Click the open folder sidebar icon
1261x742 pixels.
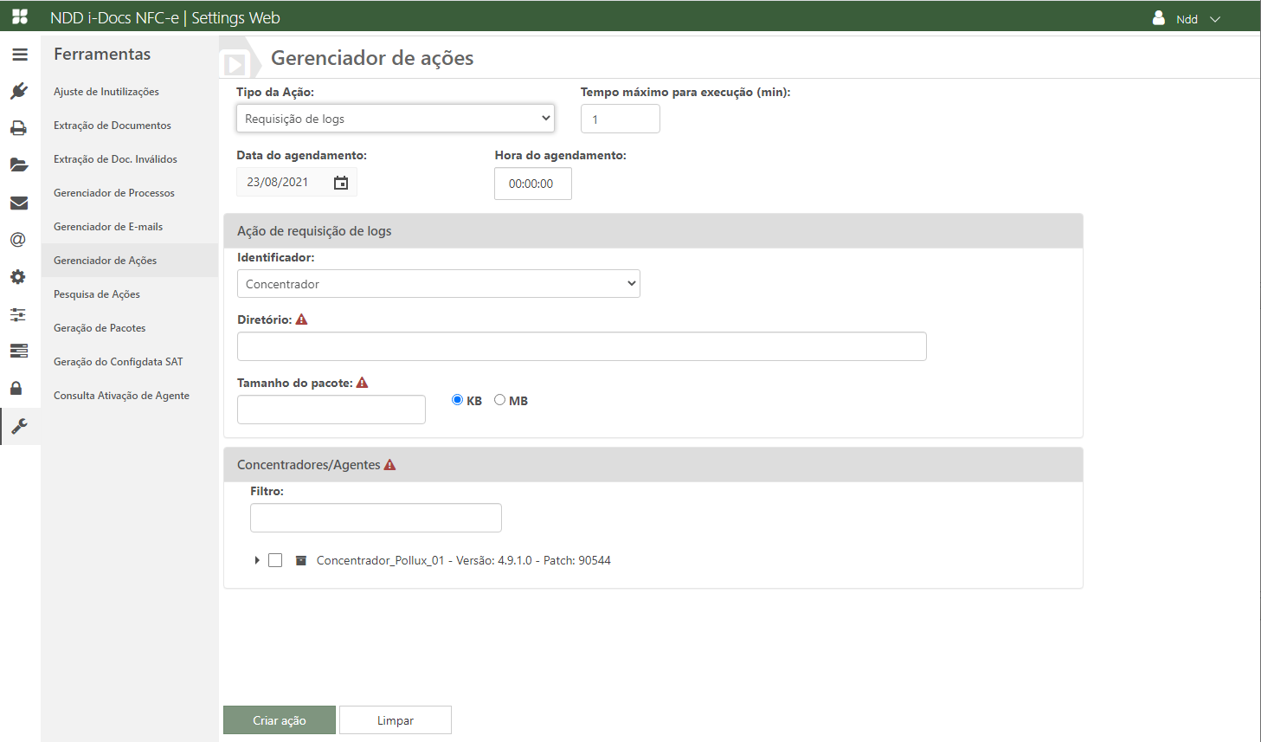click(x=19, y=165)
